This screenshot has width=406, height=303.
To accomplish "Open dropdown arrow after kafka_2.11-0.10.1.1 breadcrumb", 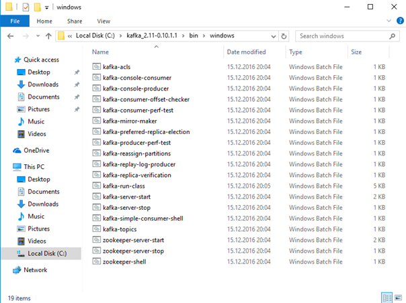I will [184, 36].
